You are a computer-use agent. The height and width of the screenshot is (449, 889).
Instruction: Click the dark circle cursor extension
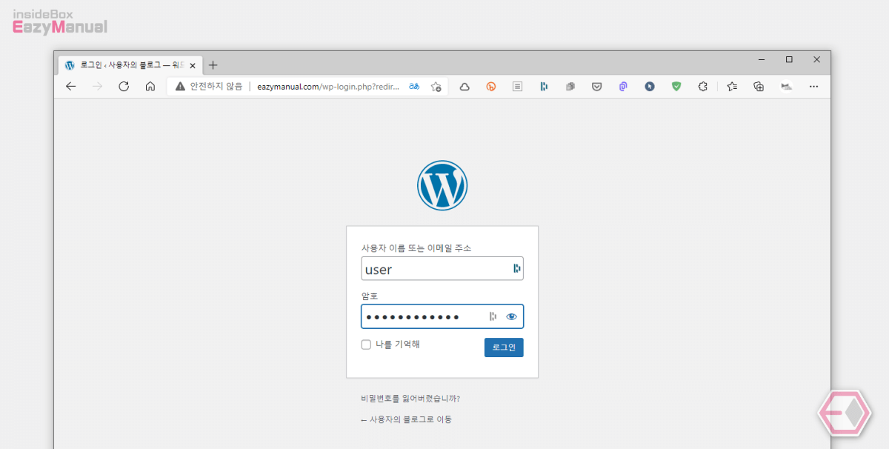[650, 87]
